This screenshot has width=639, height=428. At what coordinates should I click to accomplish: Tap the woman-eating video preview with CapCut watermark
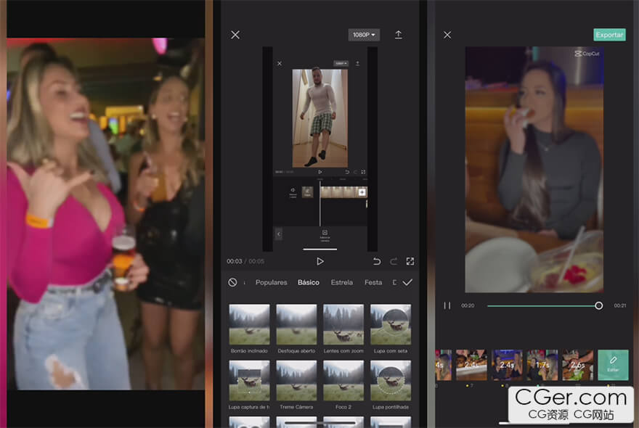point(534,170)
